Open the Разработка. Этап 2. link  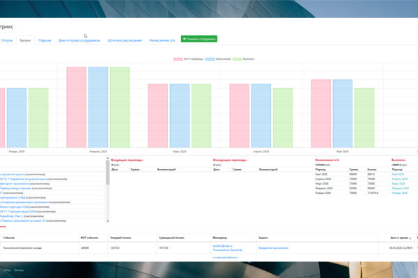coord(11,216)
